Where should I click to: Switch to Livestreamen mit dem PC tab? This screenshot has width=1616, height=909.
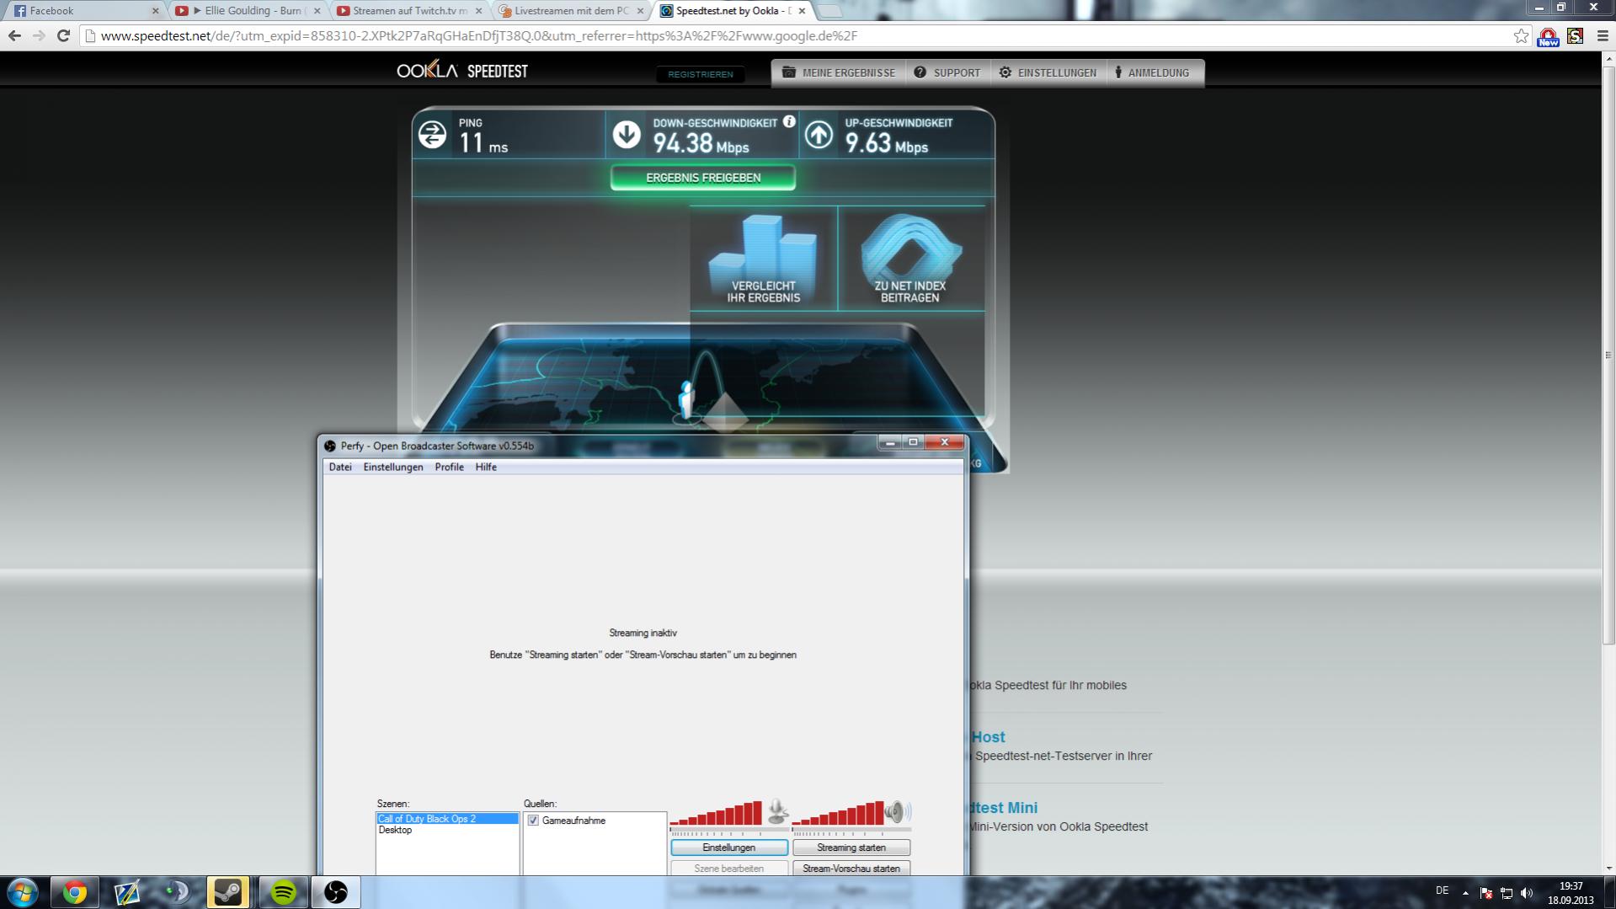click(x=570, y=11)
